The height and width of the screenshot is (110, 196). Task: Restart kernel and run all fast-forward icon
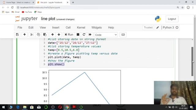point(90,35)
